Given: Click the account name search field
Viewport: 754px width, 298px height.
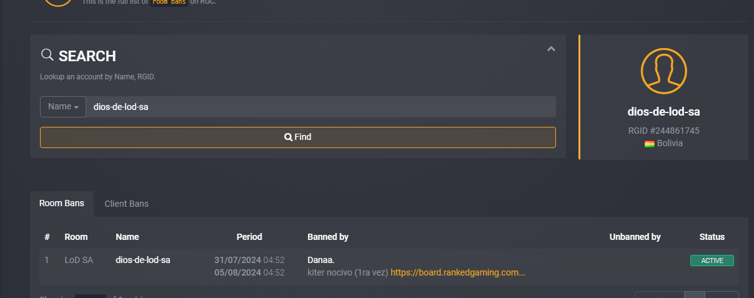Looking at the screenshot, I should click(320, 107).
